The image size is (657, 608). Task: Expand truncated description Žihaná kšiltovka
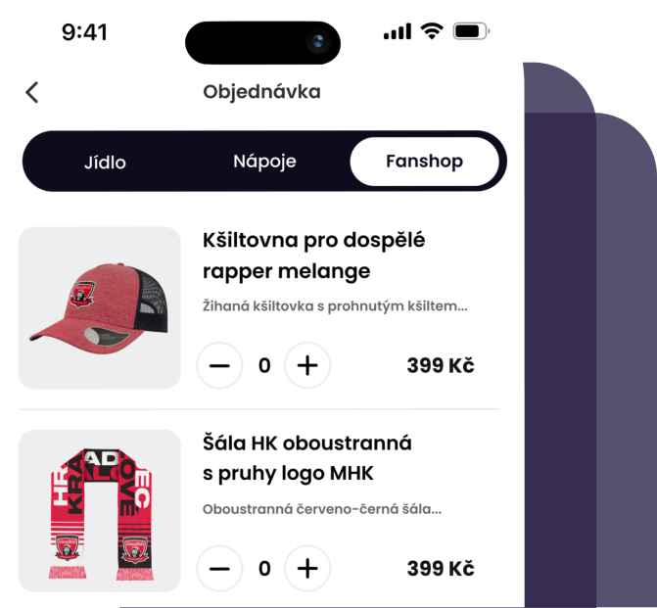pos(335,306)
